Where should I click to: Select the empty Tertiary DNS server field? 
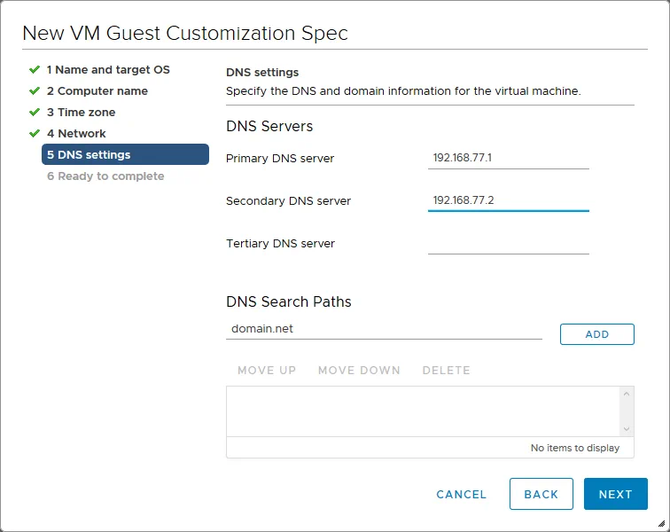point(508,244)
